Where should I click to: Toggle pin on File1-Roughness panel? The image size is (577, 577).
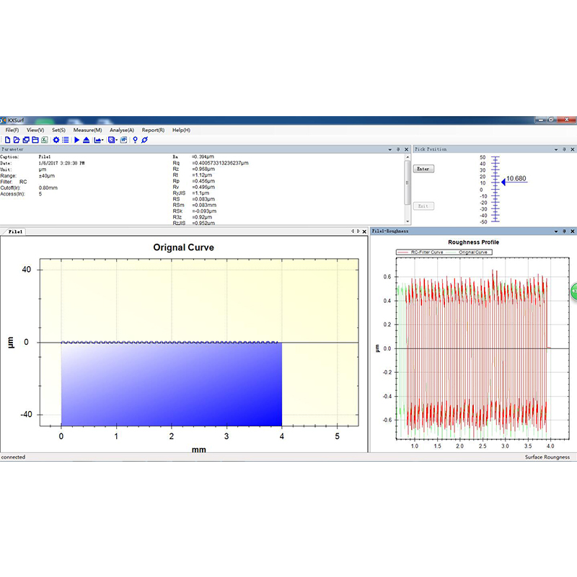[563, 232]
